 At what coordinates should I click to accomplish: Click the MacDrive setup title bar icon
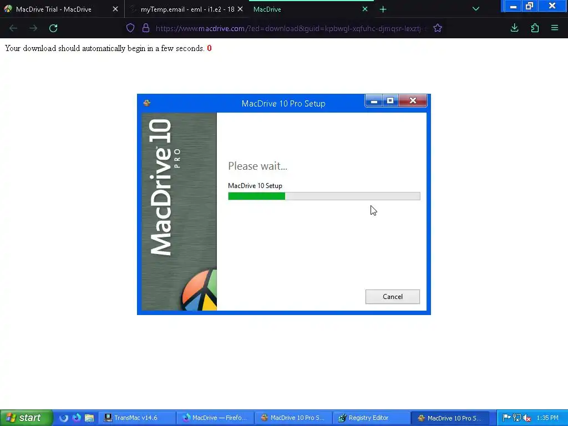[146, 103]
